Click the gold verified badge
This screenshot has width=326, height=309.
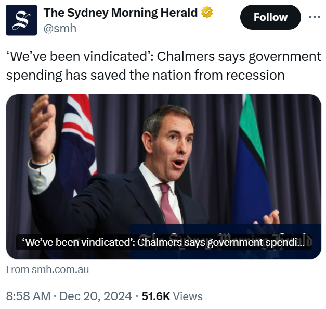click(x=206, y=13)
